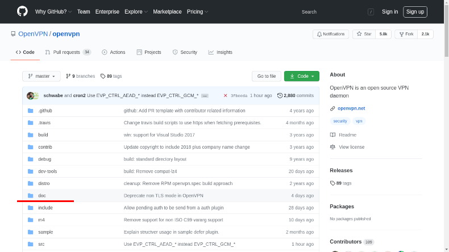Open the commit 'Deprecate non TLS mode in OpenVPN'
This screenshot has width=449, height=252.
pyautogui.click(x=163, y=196)
